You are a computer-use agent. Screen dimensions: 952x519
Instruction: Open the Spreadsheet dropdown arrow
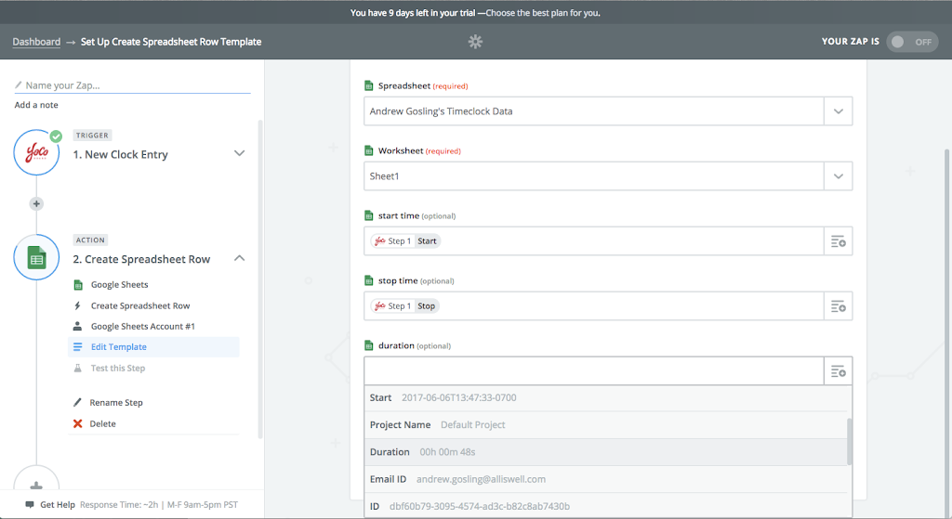coord(838,111)
